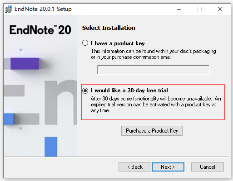Viewport: 233px width, 181px height.
Task: Click the blue vertical bar at the sidebar bottom
Action: (51, 147)
